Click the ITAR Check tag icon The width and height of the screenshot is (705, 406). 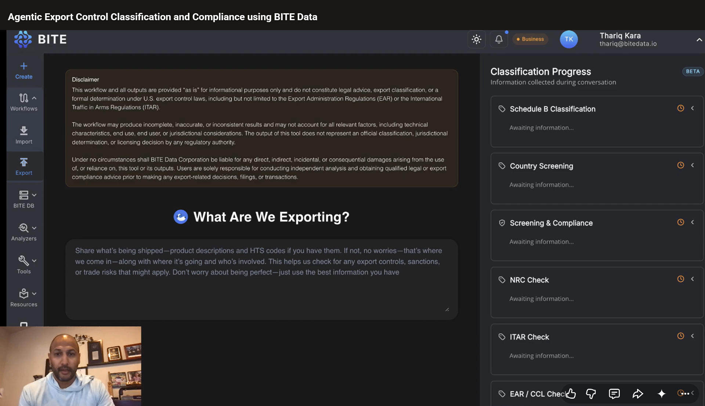pos(502,337)
